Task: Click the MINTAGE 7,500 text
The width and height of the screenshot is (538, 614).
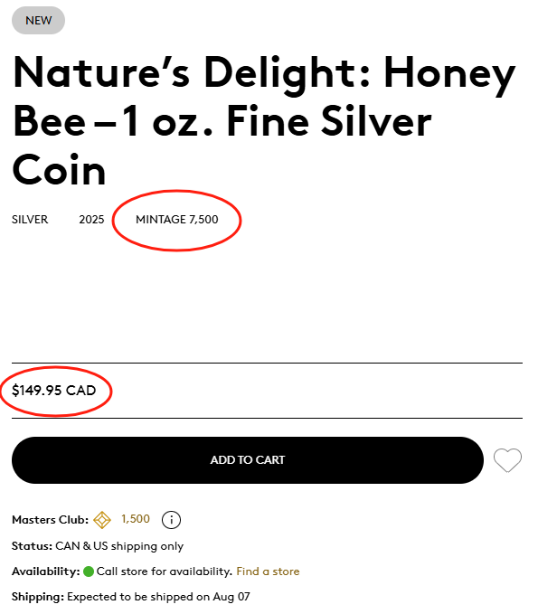Action: 177,219
